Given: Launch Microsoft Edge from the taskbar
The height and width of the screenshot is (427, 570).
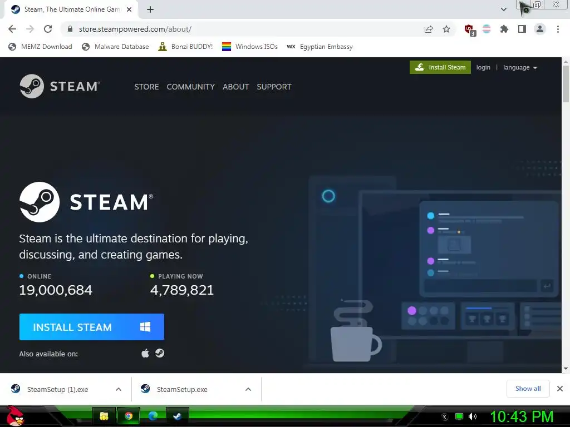Looking at the screenshot, I should click(x=153, y=416).
